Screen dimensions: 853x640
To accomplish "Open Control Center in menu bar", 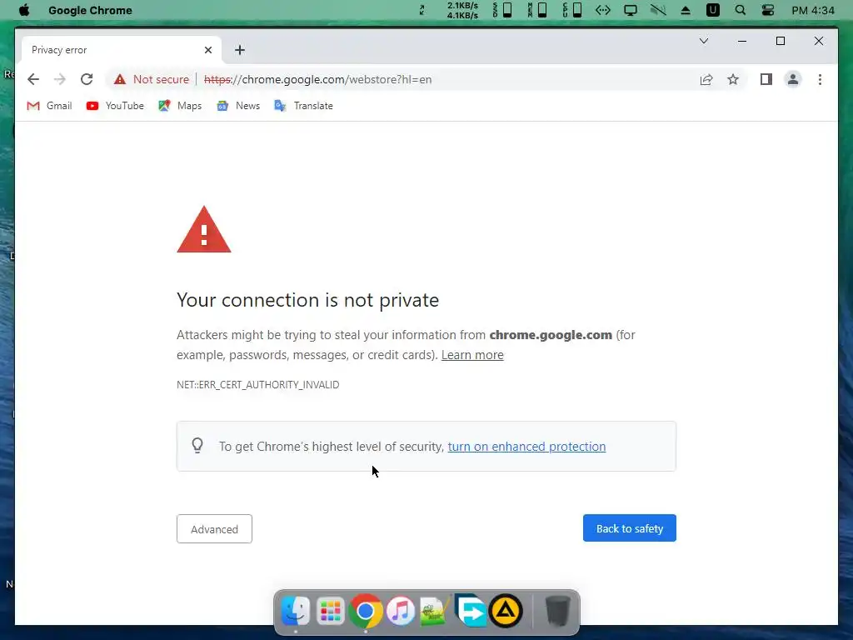I will click(767, 10).
